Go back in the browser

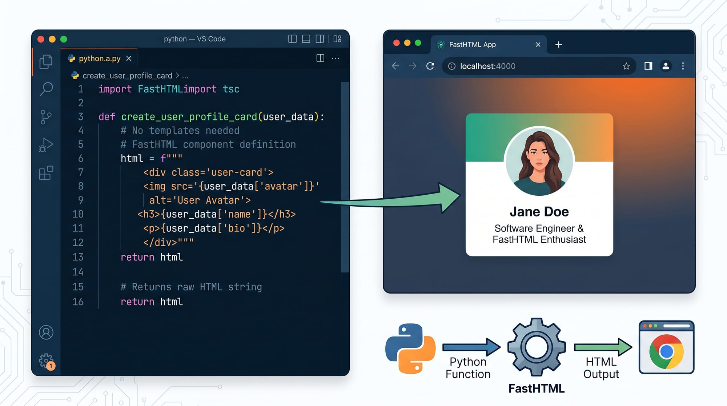pyautogui.click(x=395, y=66)
